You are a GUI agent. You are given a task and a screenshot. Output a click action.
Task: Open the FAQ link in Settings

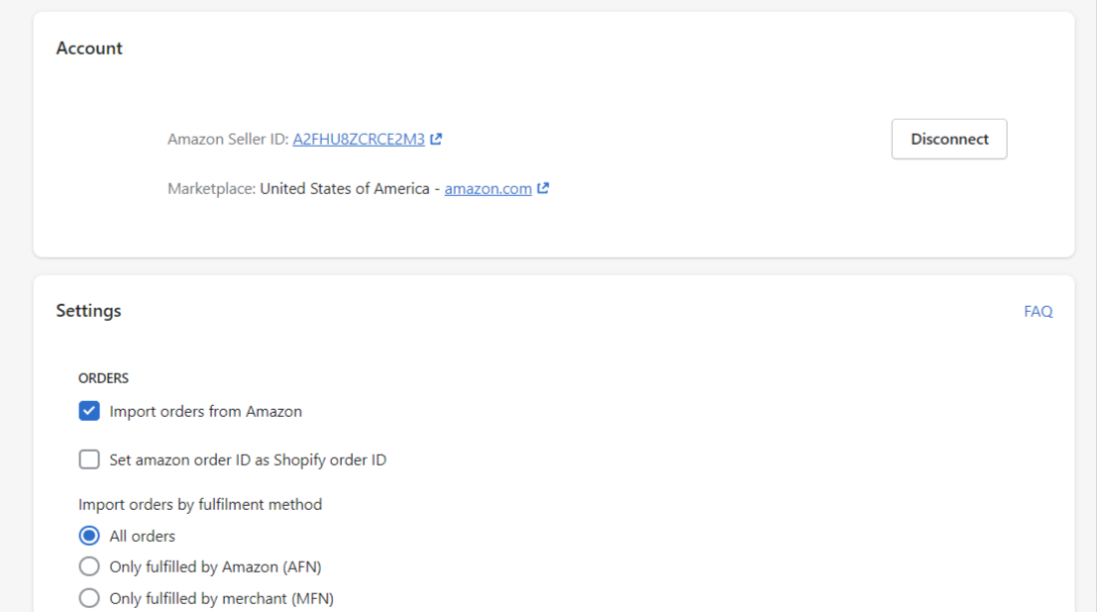coord(1039,311)
